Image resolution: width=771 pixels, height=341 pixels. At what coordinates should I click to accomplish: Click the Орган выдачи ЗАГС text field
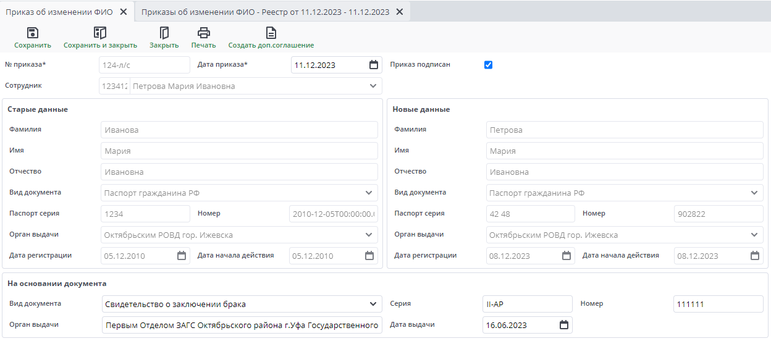(x=242, y=325)
